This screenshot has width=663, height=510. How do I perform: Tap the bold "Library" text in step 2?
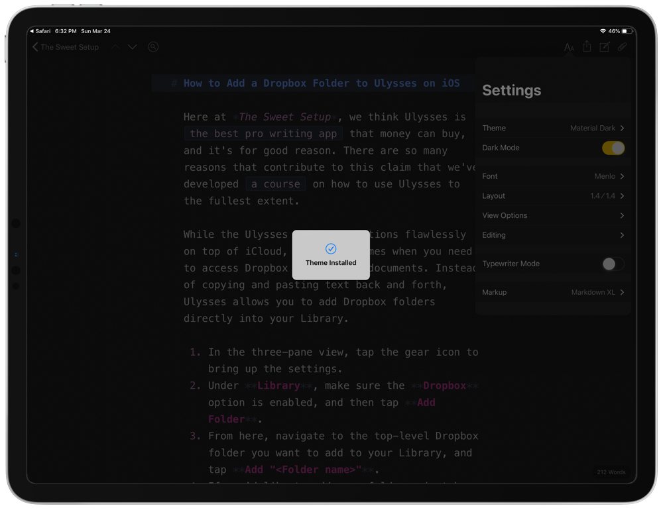[278, 385]
